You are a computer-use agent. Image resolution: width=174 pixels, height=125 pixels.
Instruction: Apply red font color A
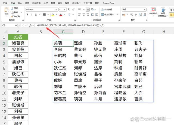coord(61,15)
